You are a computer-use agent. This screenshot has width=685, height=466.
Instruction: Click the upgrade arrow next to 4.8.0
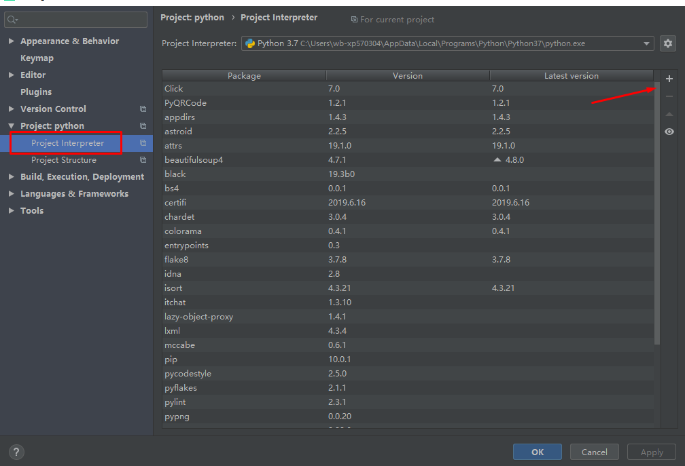pos(497,159)
